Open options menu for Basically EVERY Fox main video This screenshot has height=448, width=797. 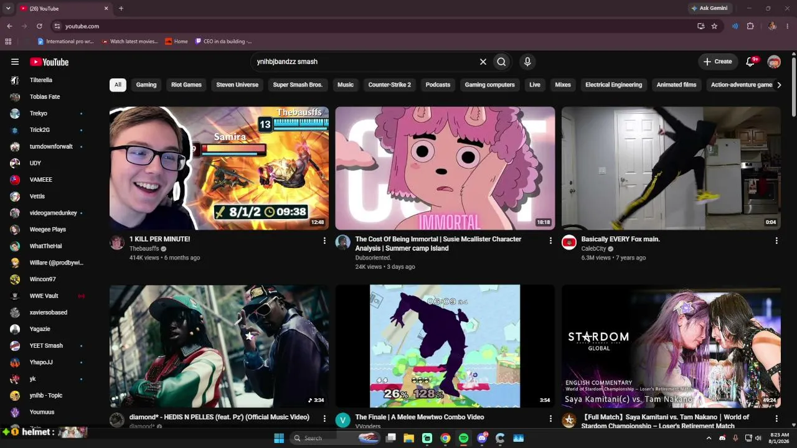pos(776,240)
